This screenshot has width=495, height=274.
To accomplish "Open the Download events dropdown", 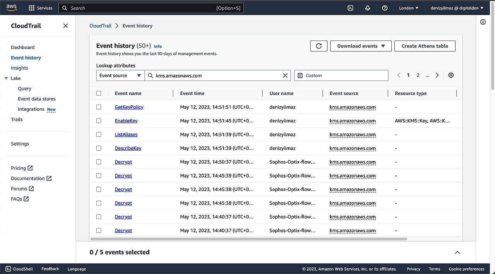I will [x=360, y=46].
